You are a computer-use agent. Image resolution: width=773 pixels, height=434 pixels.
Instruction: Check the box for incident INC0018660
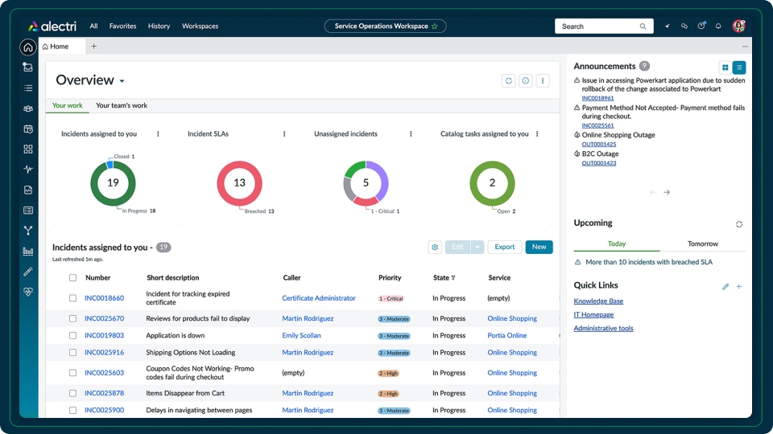[73, 298]
